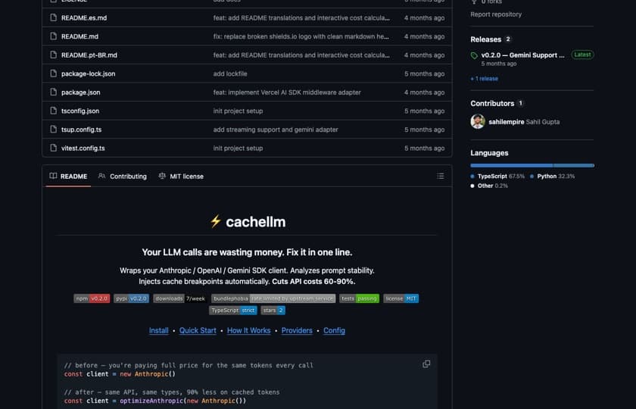Image resolution: width=636 pixels, height=409 pixels.
Task: Open the README.pt-BR.md file
Action: [x=89, y=55]
